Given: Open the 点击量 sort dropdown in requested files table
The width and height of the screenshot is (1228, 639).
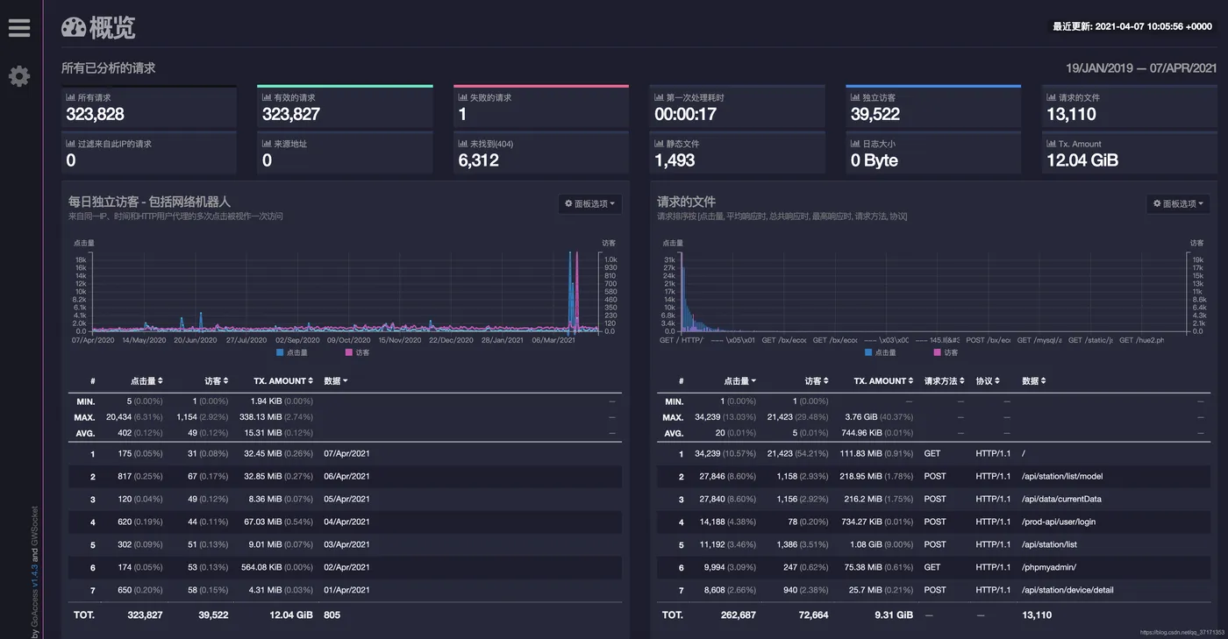Looking at the screenshot, I should [740, 381].
